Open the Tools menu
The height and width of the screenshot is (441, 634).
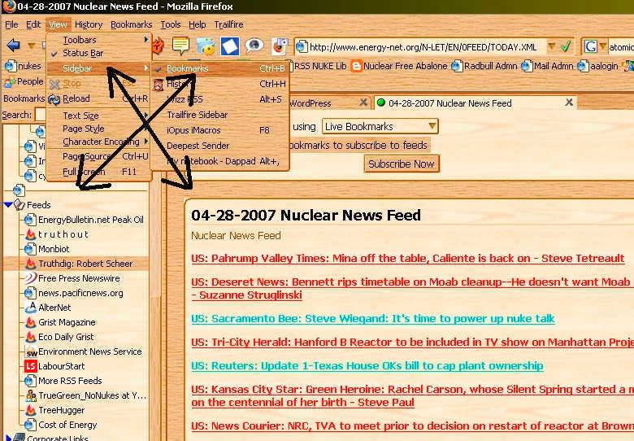click(170, 24)
